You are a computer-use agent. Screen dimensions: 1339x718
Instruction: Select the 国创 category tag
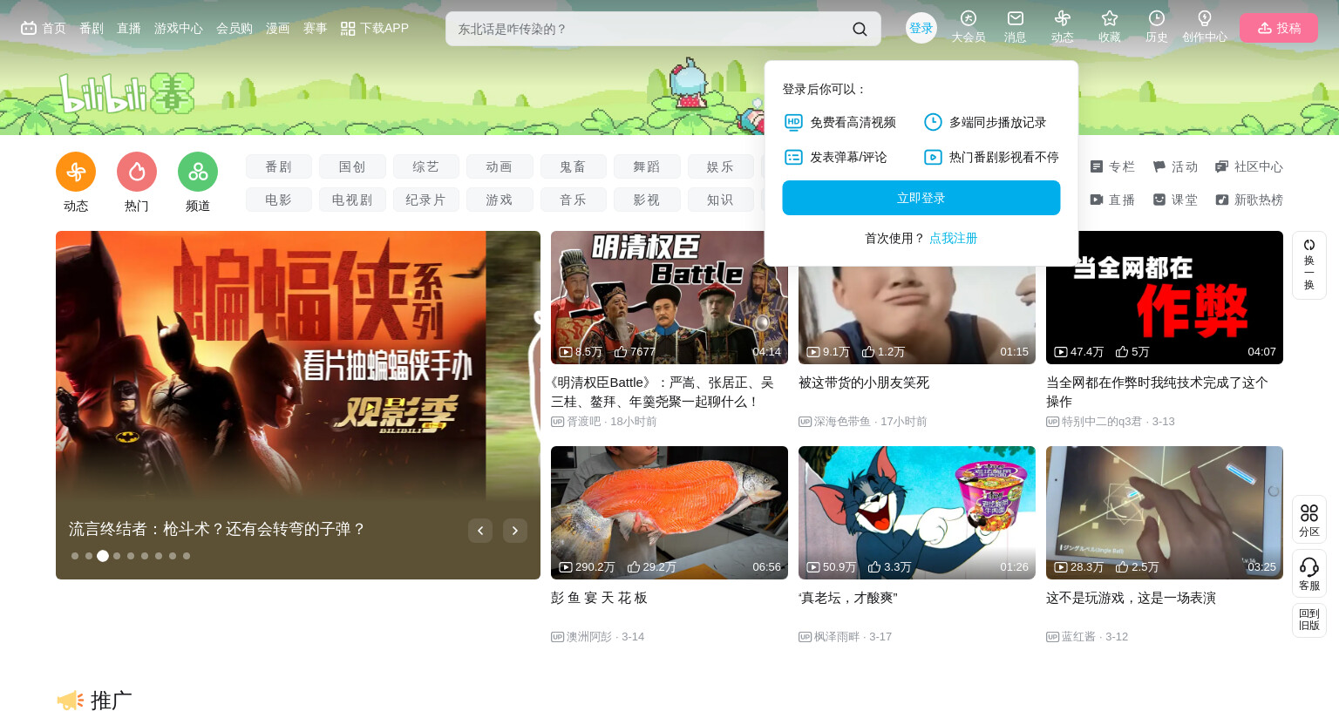click(352, 166)
